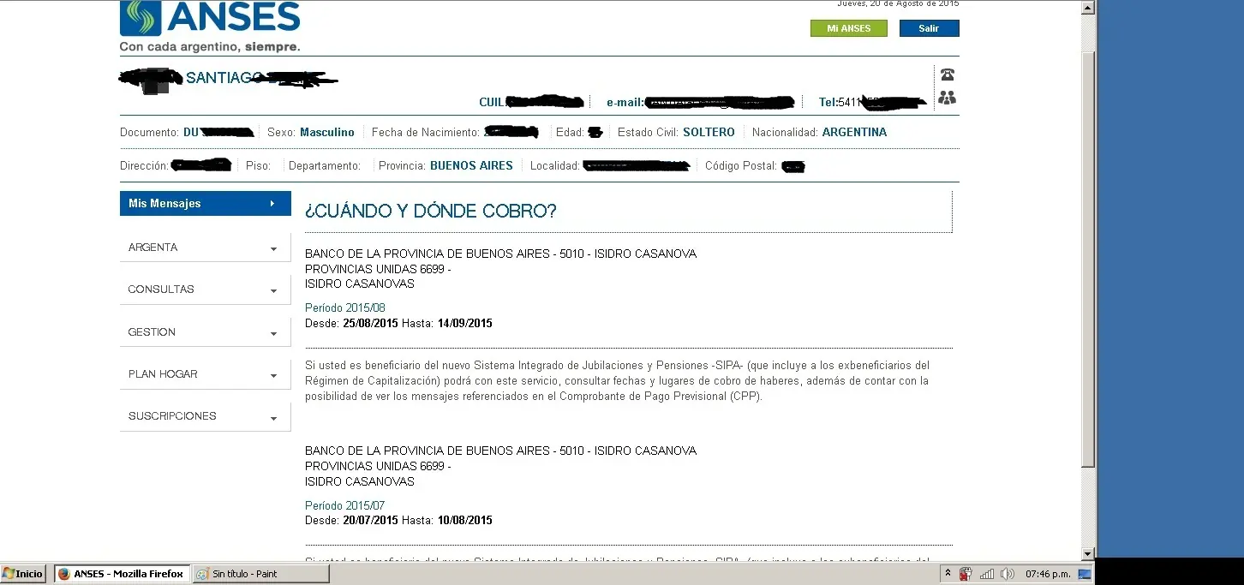The image size is (1244, 585).
Task: Show hidden system tray icons
Action: pos(948,574)
